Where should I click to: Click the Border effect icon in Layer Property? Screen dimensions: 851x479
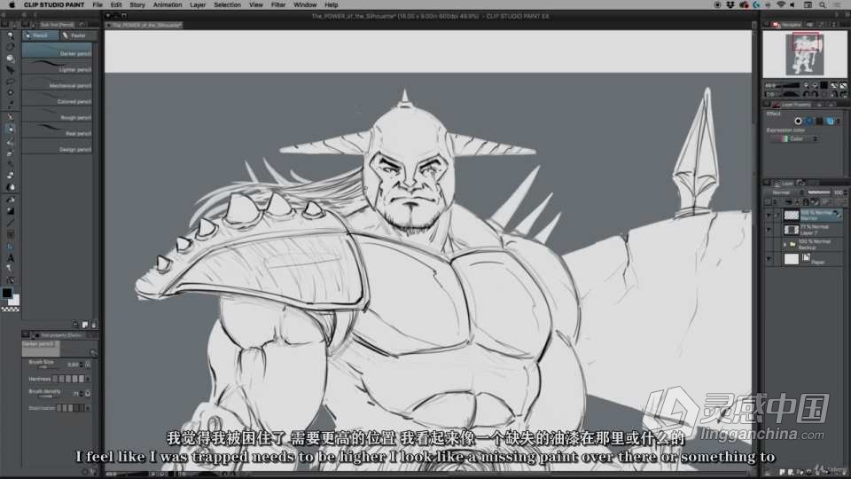pyautogui.click(x=798, y=122)
